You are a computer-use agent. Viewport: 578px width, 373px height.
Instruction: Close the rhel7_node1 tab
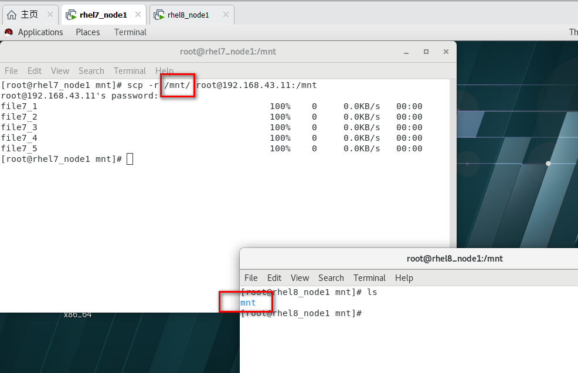(x=138, y=15)
